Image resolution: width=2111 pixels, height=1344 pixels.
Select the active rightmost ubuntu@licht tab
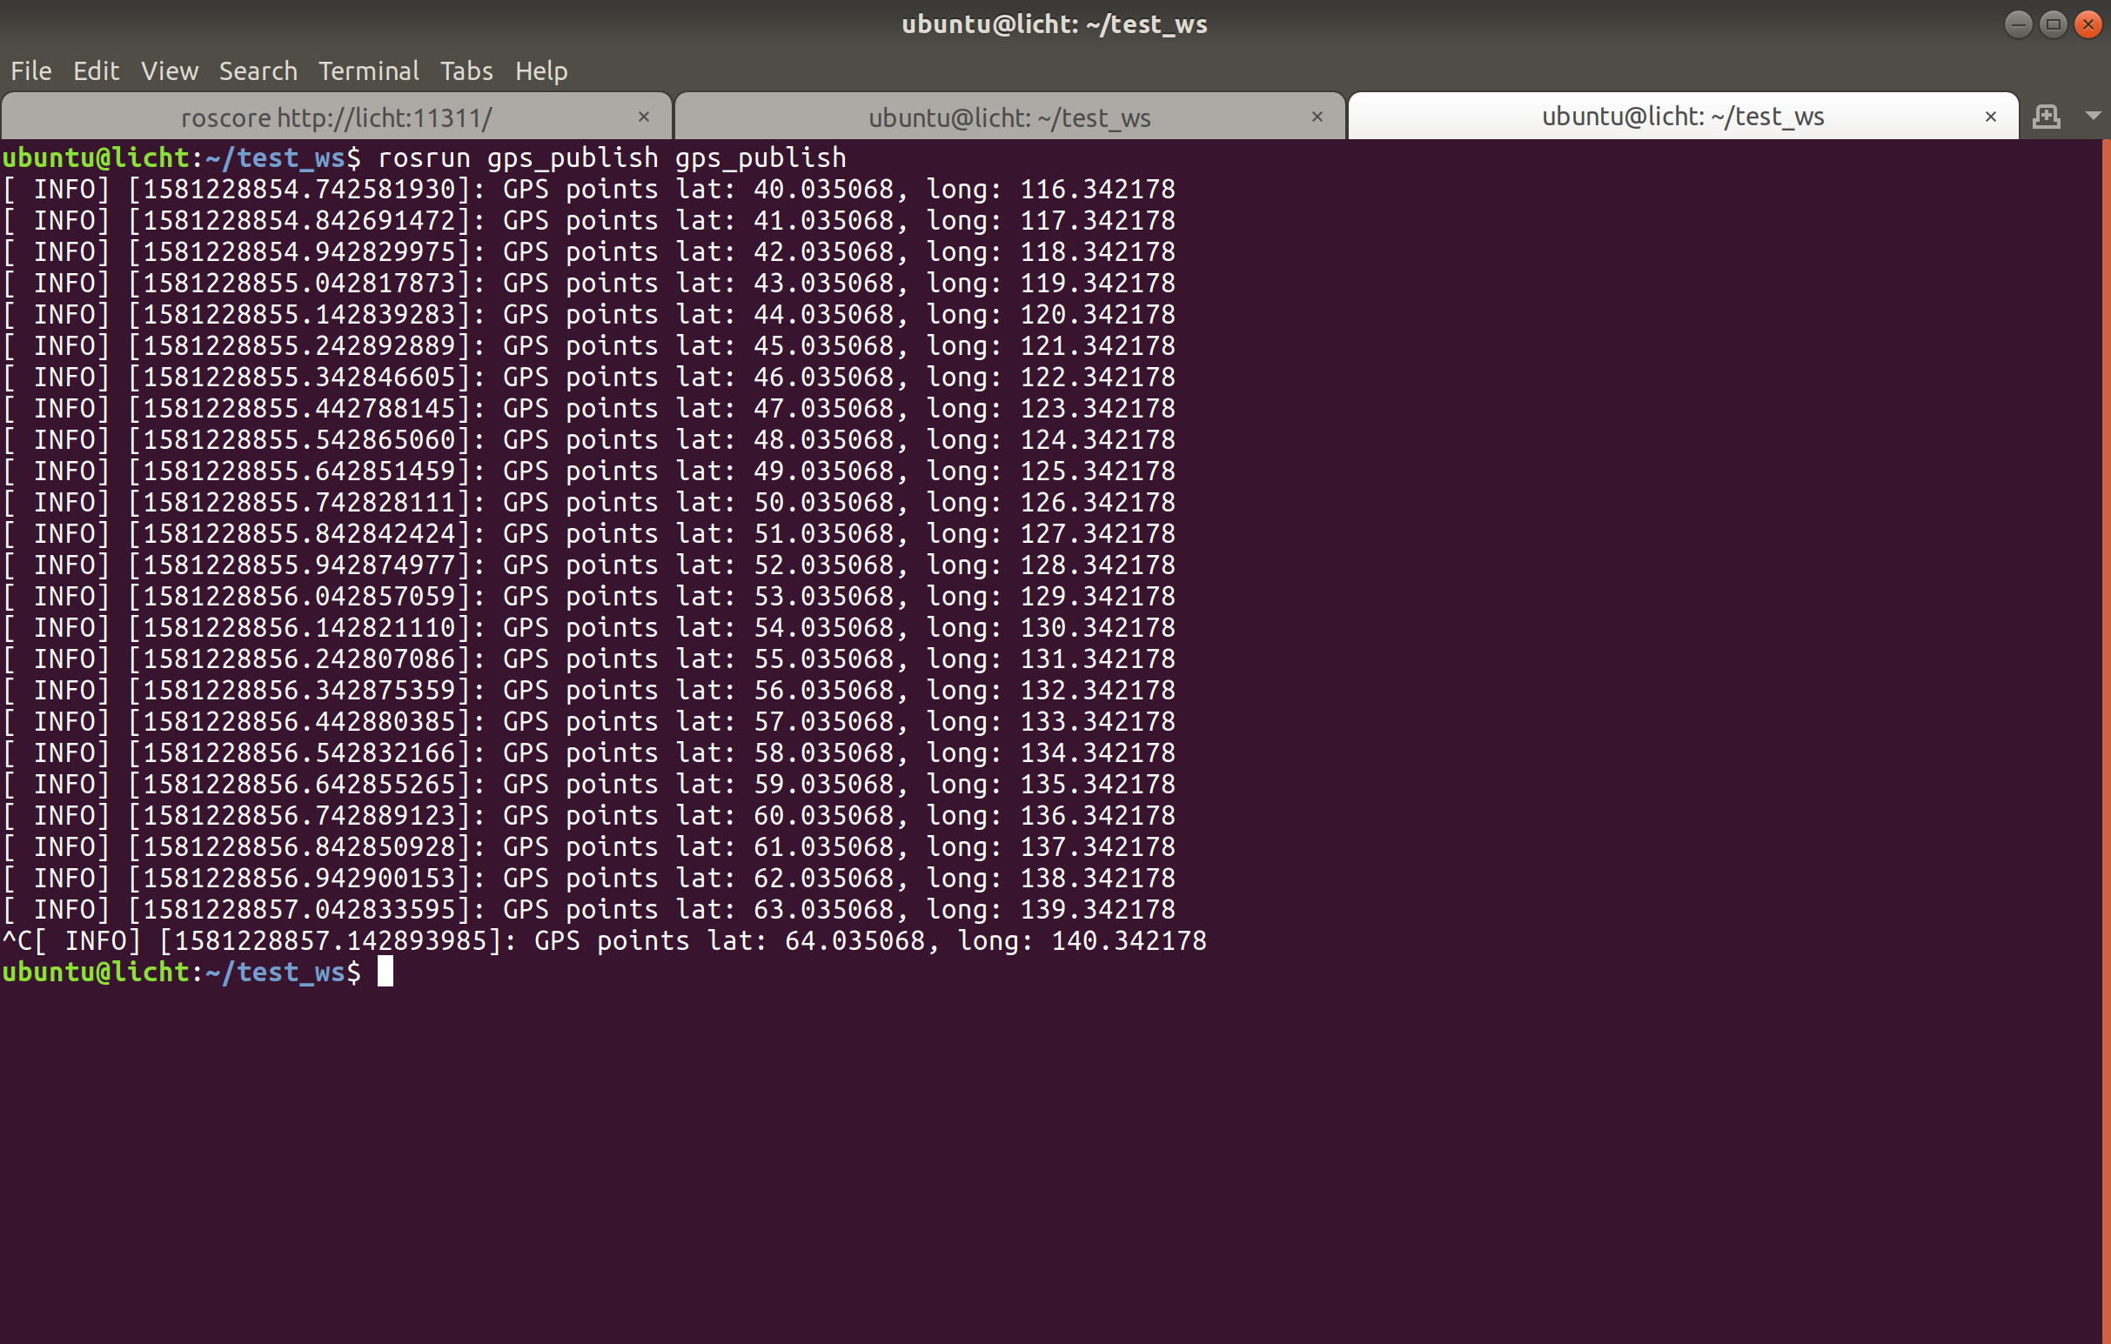(x=1682, y=117)
